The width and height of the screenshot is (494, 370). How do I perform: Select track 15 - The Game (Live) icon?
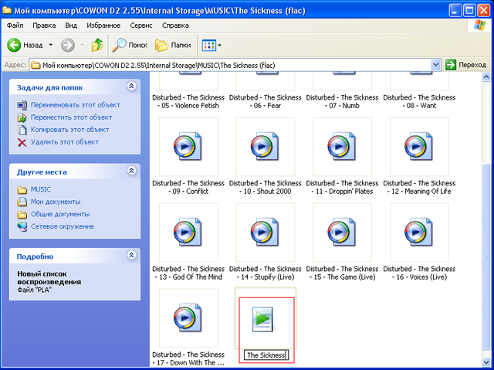(342, 233)
